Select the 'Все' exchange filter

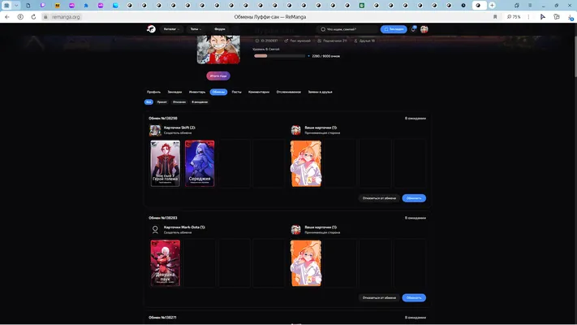pyautogui.click(x=149, y=102)
